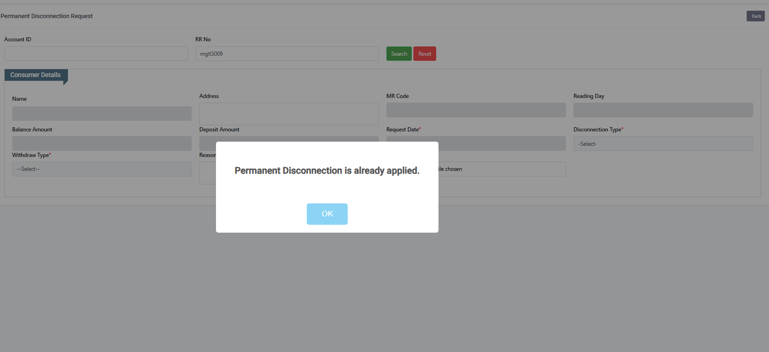The image size is (769, 352).
Task: Click the MR Code field
Action: point(476,110)
